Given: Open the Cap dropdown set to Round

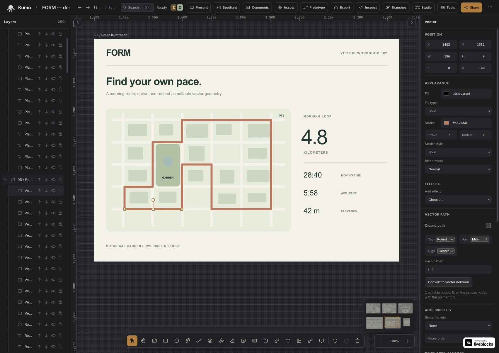Looking at the screenshot, I should [445, 239].
